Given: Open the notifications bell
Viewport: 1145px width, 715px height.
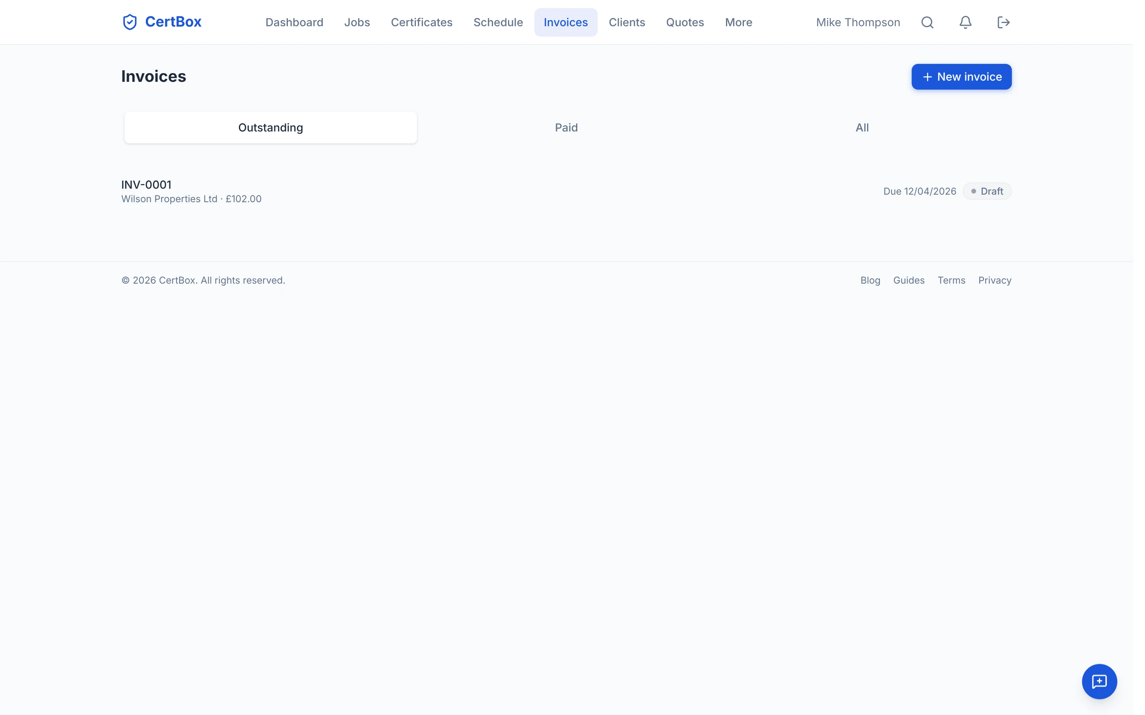Looking at the screenshot, I should tap(965, 22).
